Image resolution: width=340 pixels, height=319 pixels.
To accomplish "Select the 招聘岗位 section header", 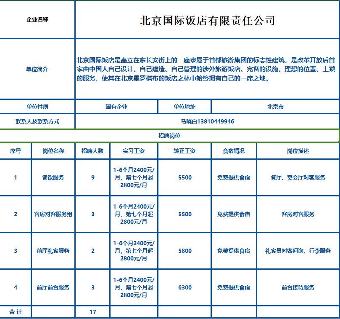I will [169, 136].
